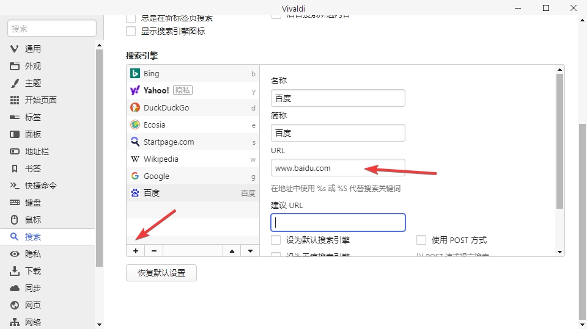
Task: Click hint text 在地址中使用 %s 或 %S
Action: pos(336,189)
